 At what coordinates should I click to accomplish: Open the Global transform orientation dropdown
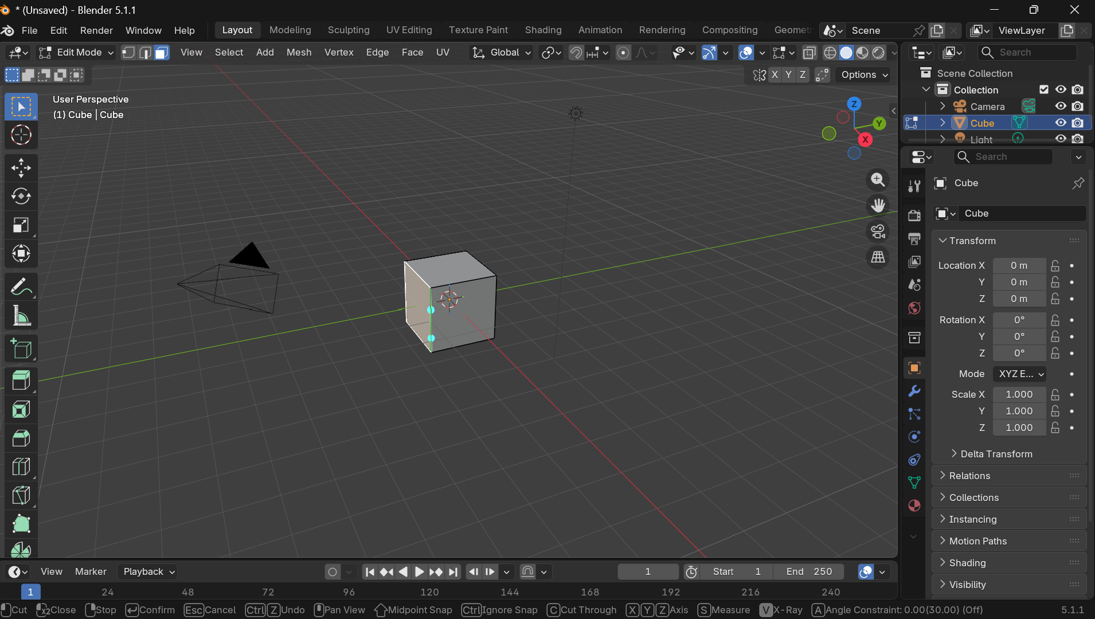[502, 53]
